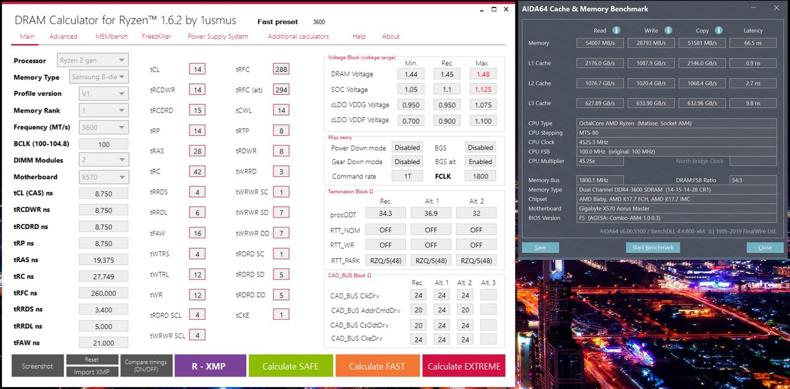Screen dimensions: 790x389
Task: Click the tRAS value box showing 28
Action: [197, 151]
